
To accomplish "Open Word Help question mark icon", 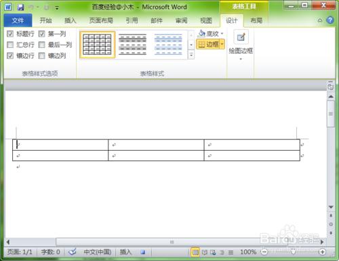I will click(330, 20).
